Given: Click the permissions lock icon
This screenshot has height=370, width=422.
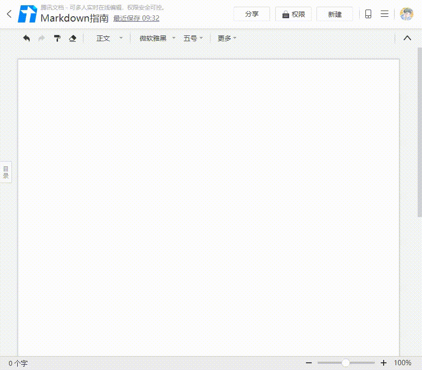Looking at the screenshot, I should pyautogui.click(x=285, y=14).
